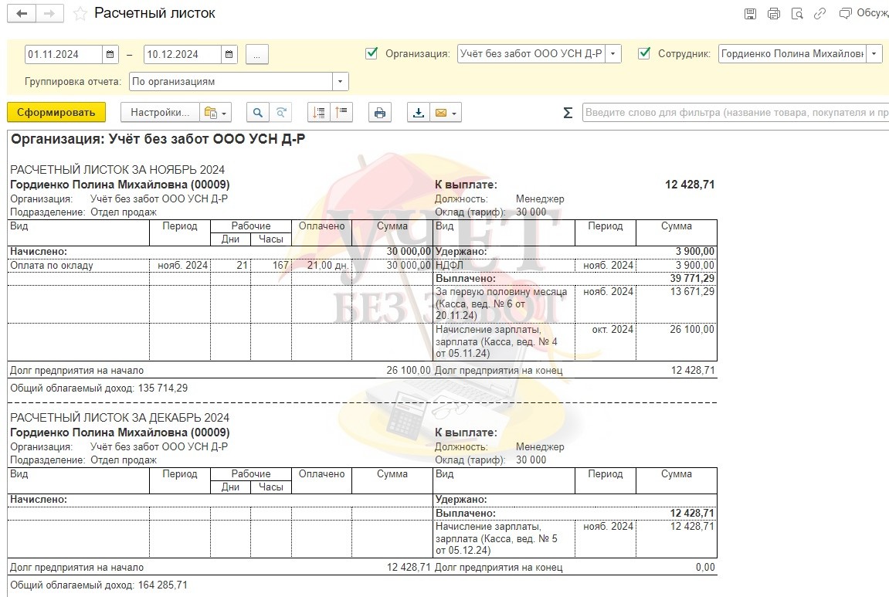889x597 pixels.
Task: Save report to file download icon
Action: coord(419,112)
